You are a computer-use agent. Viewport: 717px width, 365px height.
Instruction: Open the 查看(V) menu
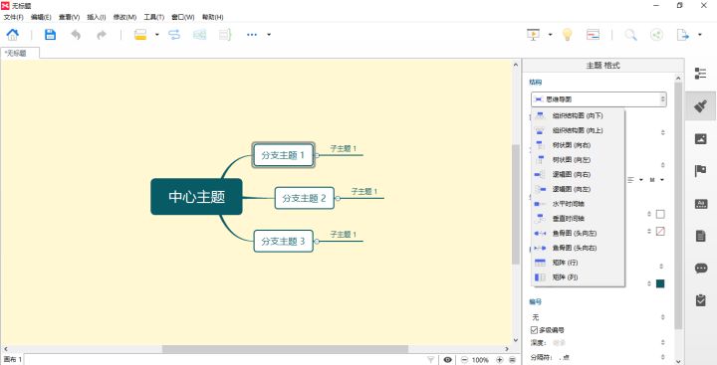tap(69, 17)
